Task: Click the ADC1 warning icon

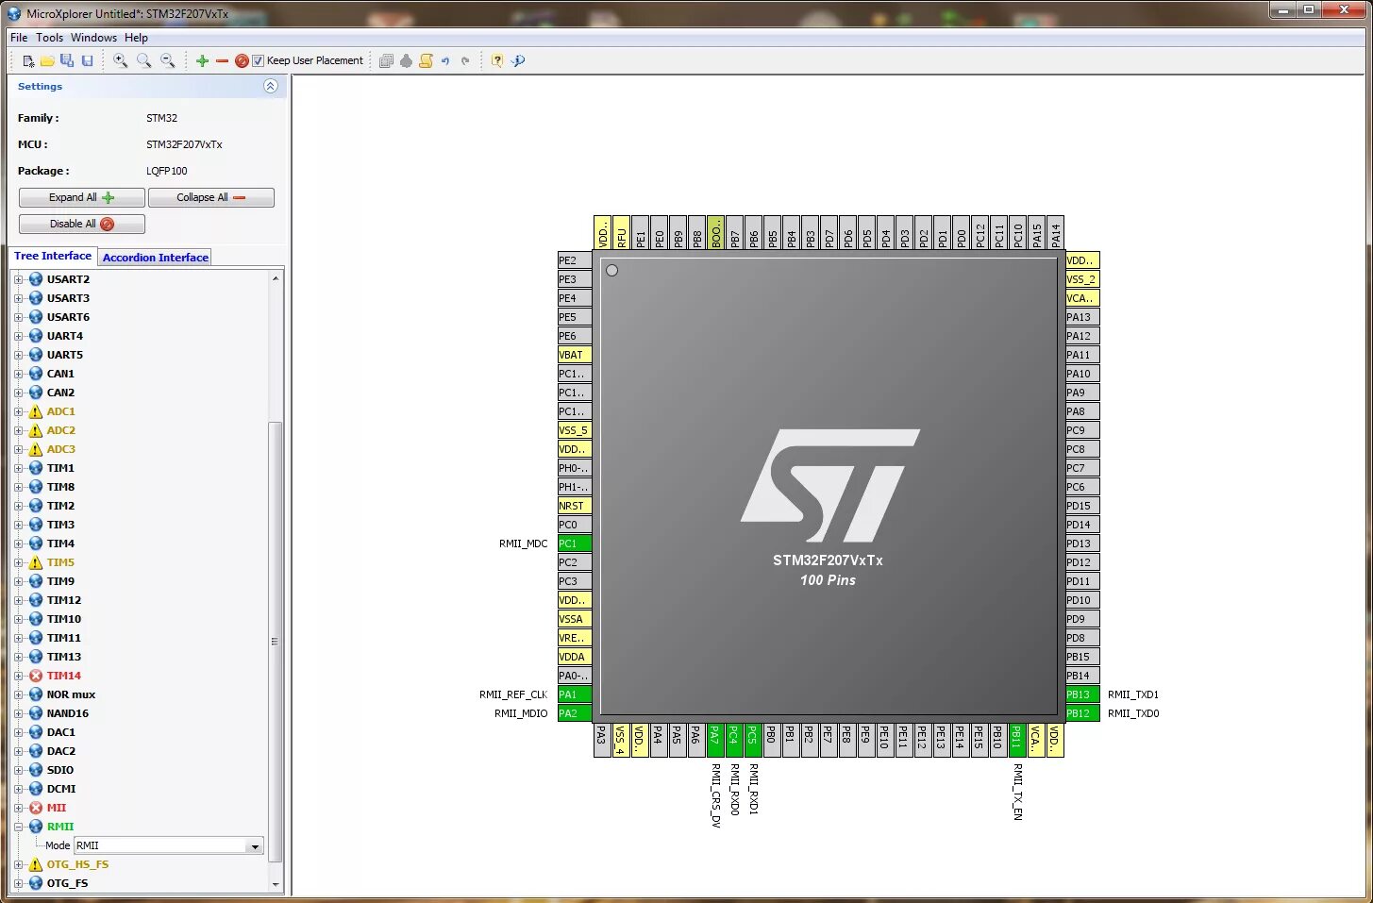Action: (x=36, y=411)
